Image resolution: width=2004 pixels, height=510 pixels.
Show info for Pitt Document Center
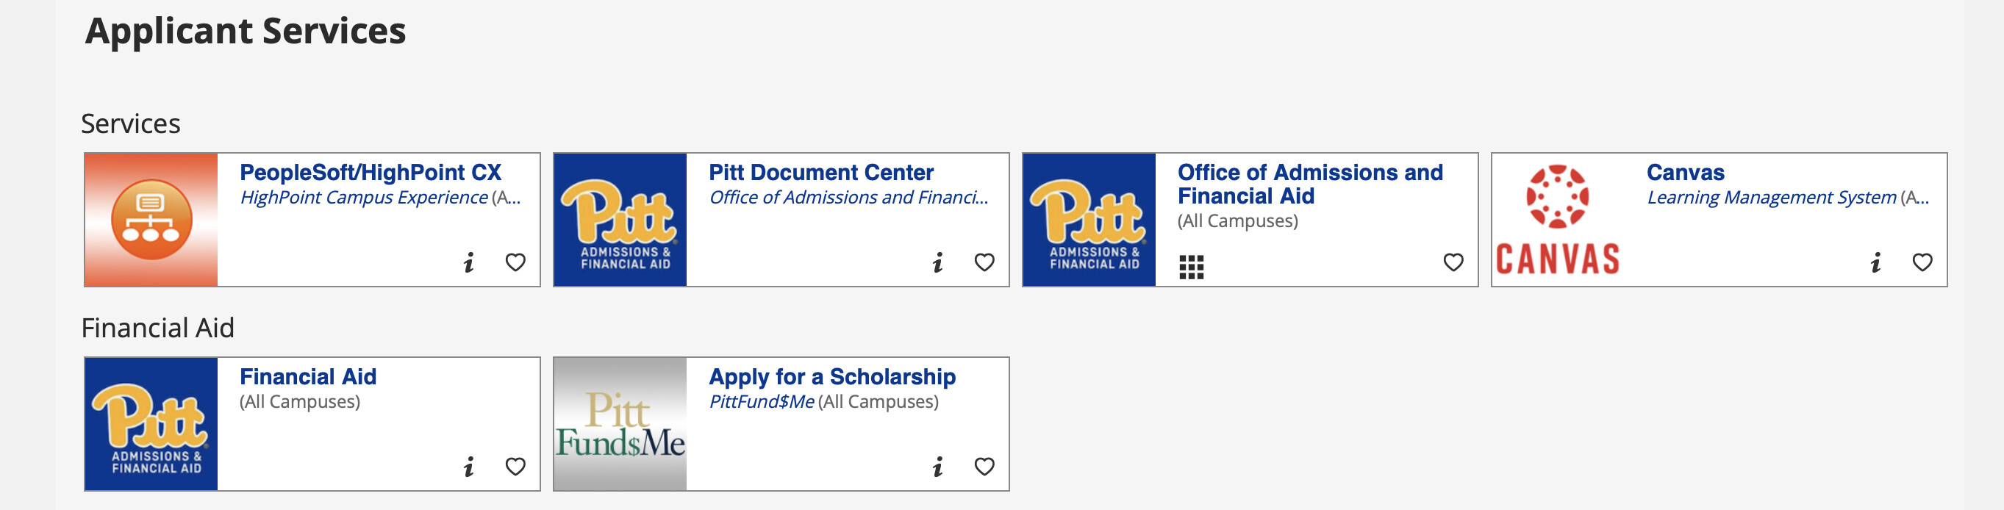pos(937,263)
